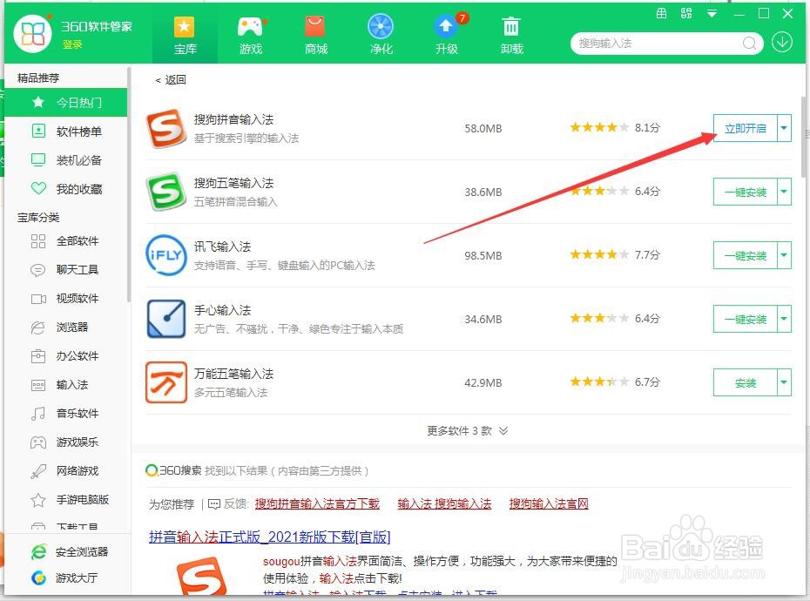Click 返回 to go back
Viewport: 810px width, 601px height.
pos(171,80)
